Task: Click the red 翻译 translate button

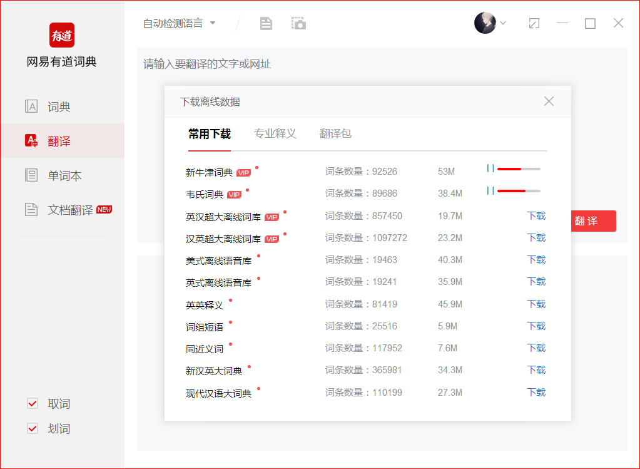Action: coord(592,220)
